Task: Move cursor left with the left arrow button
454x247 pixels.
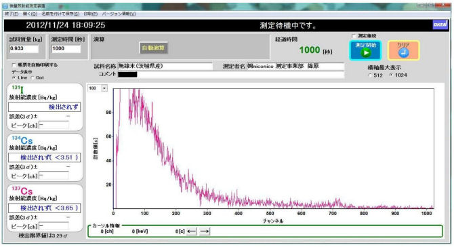Action: point(192,231)
